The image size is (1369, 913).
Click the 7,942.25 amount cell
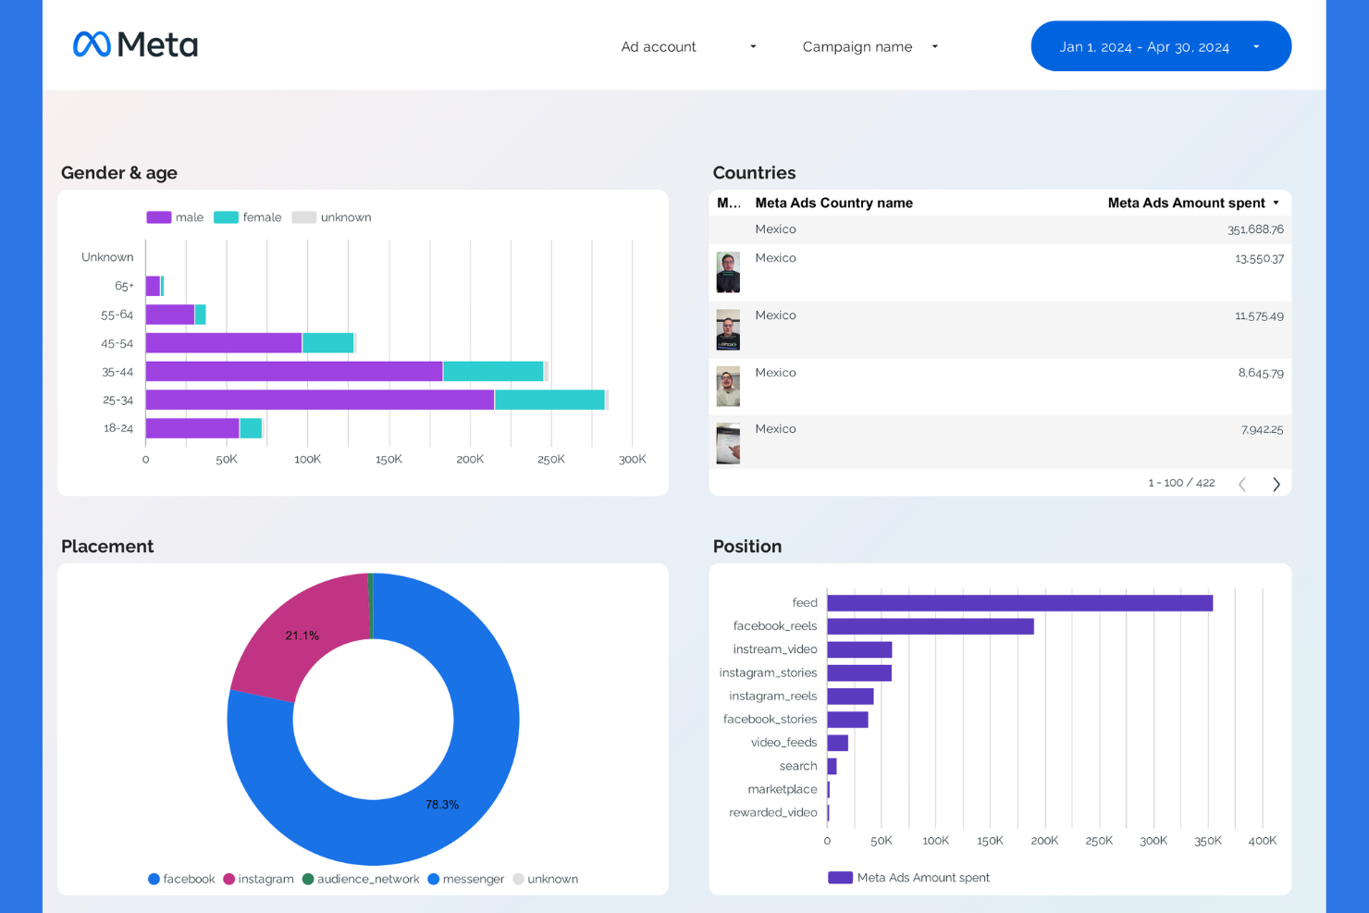tap(1262, 429)
